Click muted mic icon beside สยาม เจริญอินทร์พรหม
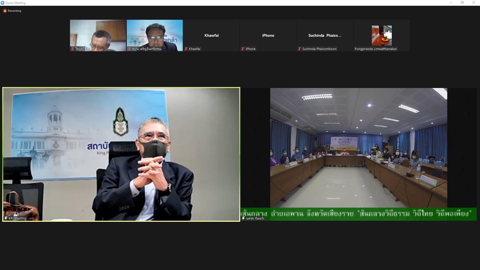 [x=129, y=49]
